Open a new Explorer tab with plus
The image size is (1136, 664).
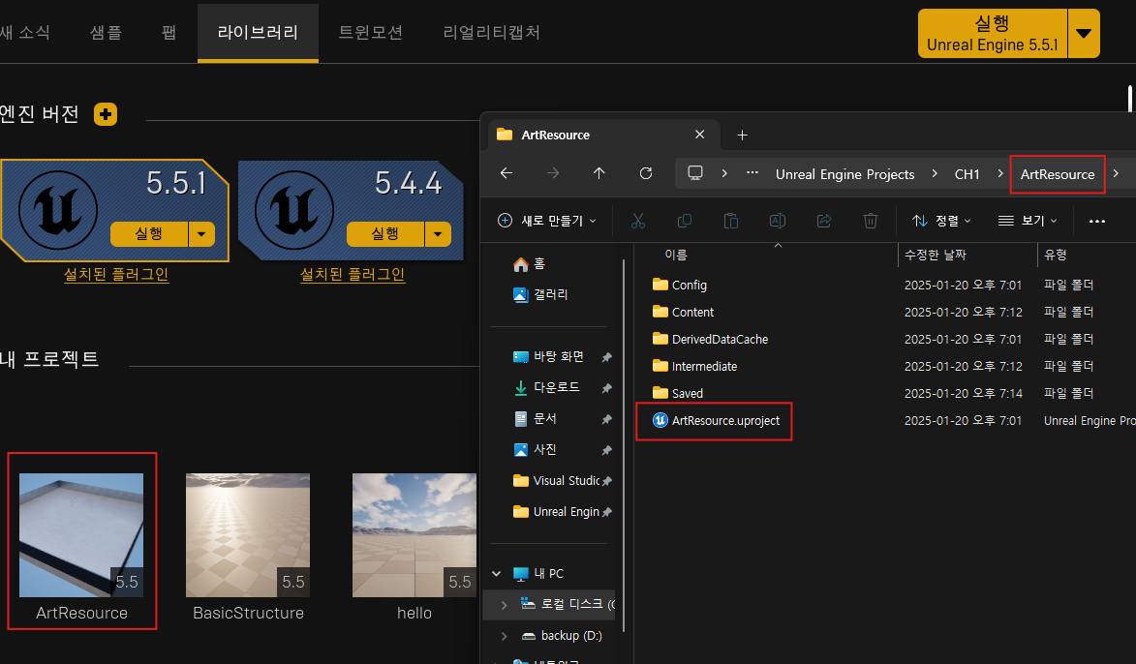(742, 135)
